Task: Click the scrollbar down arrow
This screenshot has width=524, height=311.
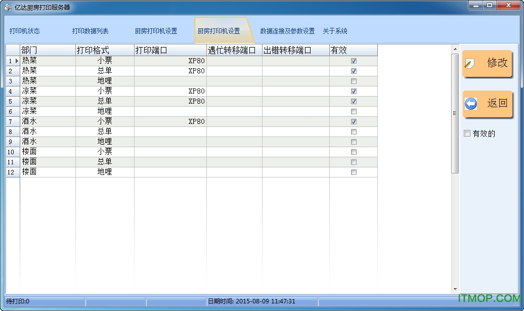Action: (x=455, y=289)
